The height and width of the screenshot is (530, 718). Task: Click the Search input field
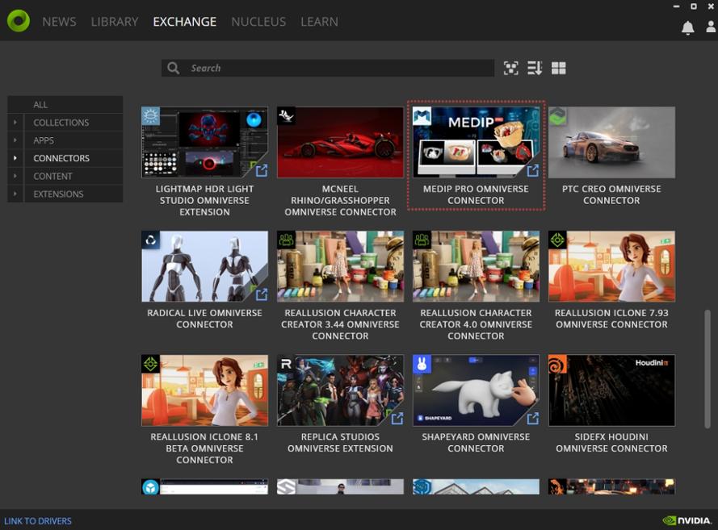(327, 68)
